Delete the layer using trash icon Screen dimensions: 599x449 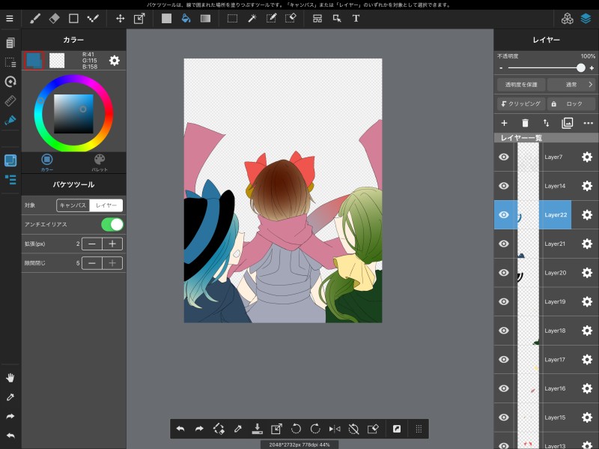[525, 123]
